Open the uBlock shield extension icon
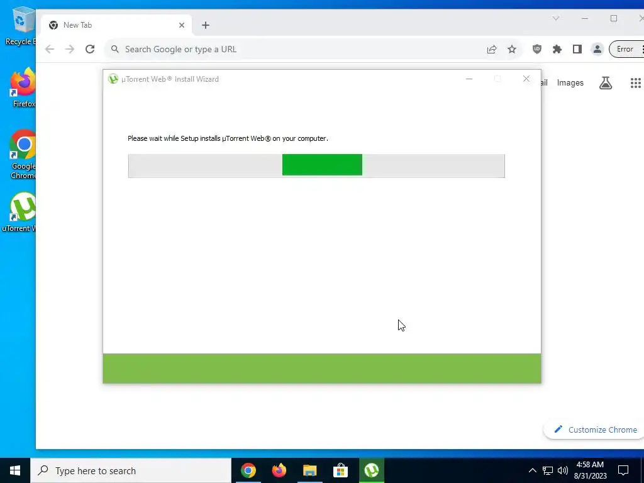Viewport: 644px width, 483px height. 537,49
